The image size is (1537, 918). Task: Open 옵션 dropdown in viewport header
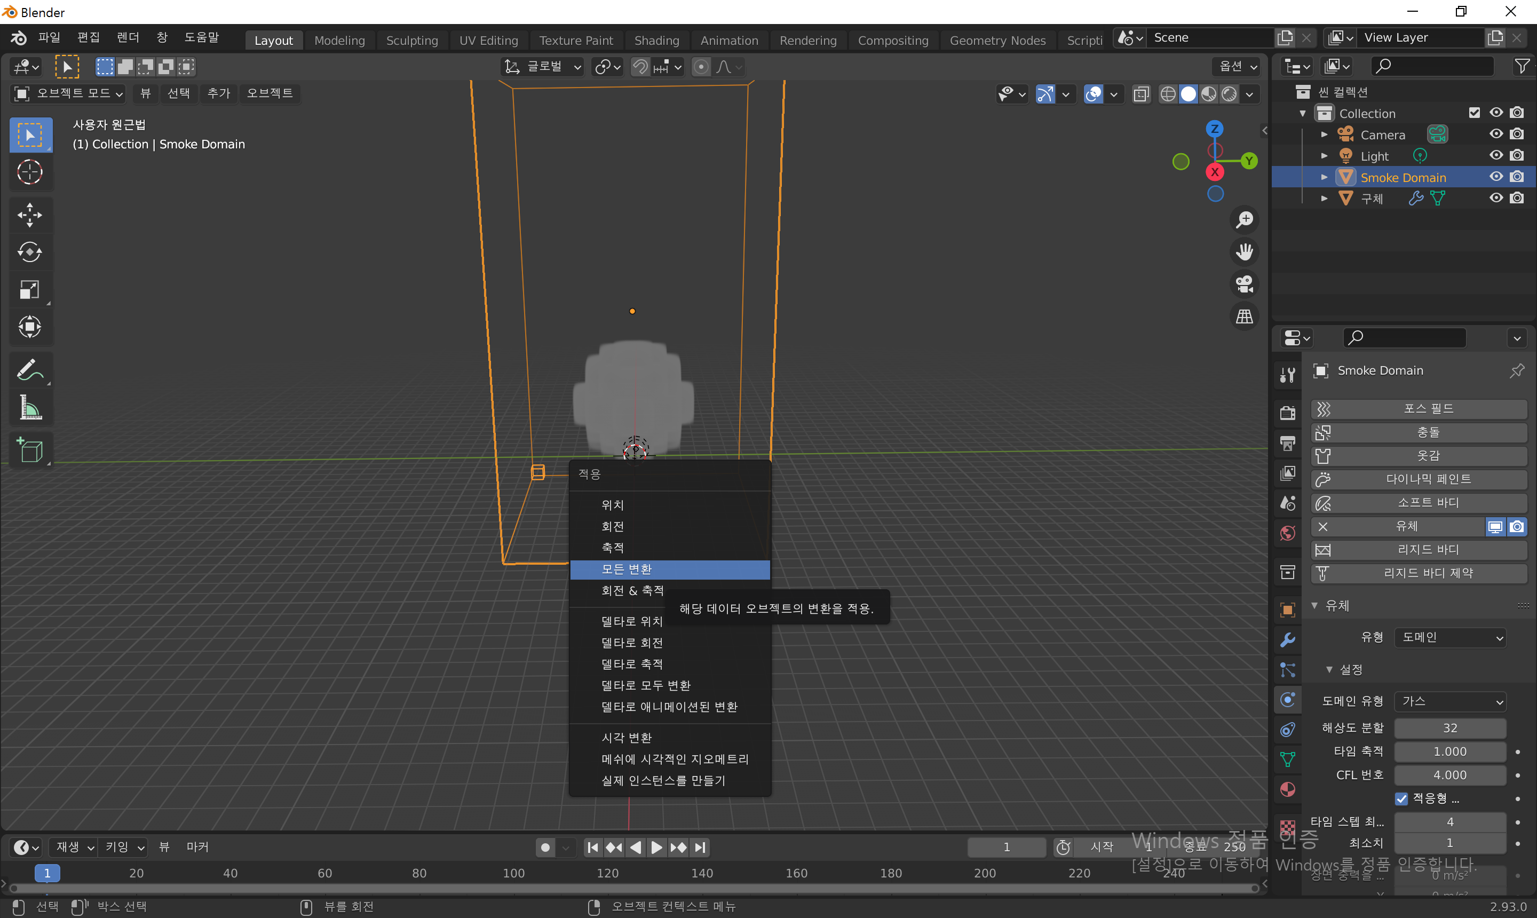[x=1237, y=67]
